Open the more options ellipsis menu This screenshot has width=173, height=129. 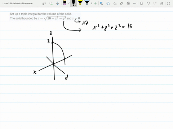(x=135, y=3)
